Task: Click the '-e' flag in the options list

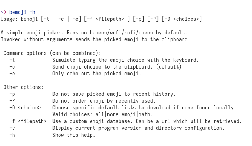Action: coord(12,74)
